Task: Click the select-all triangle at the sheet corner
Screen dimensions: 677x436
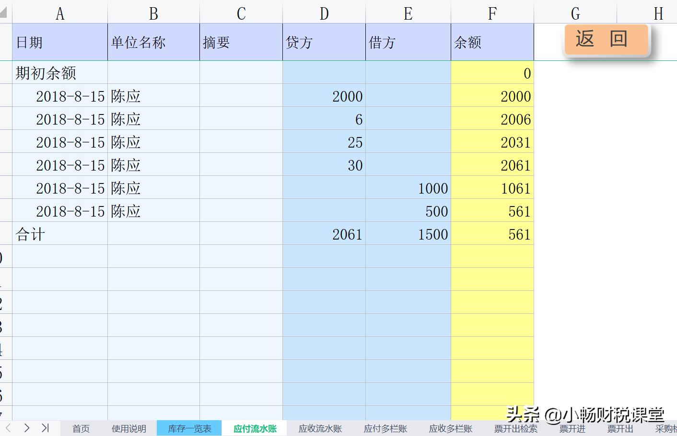Action: click(x=4, y=13)
